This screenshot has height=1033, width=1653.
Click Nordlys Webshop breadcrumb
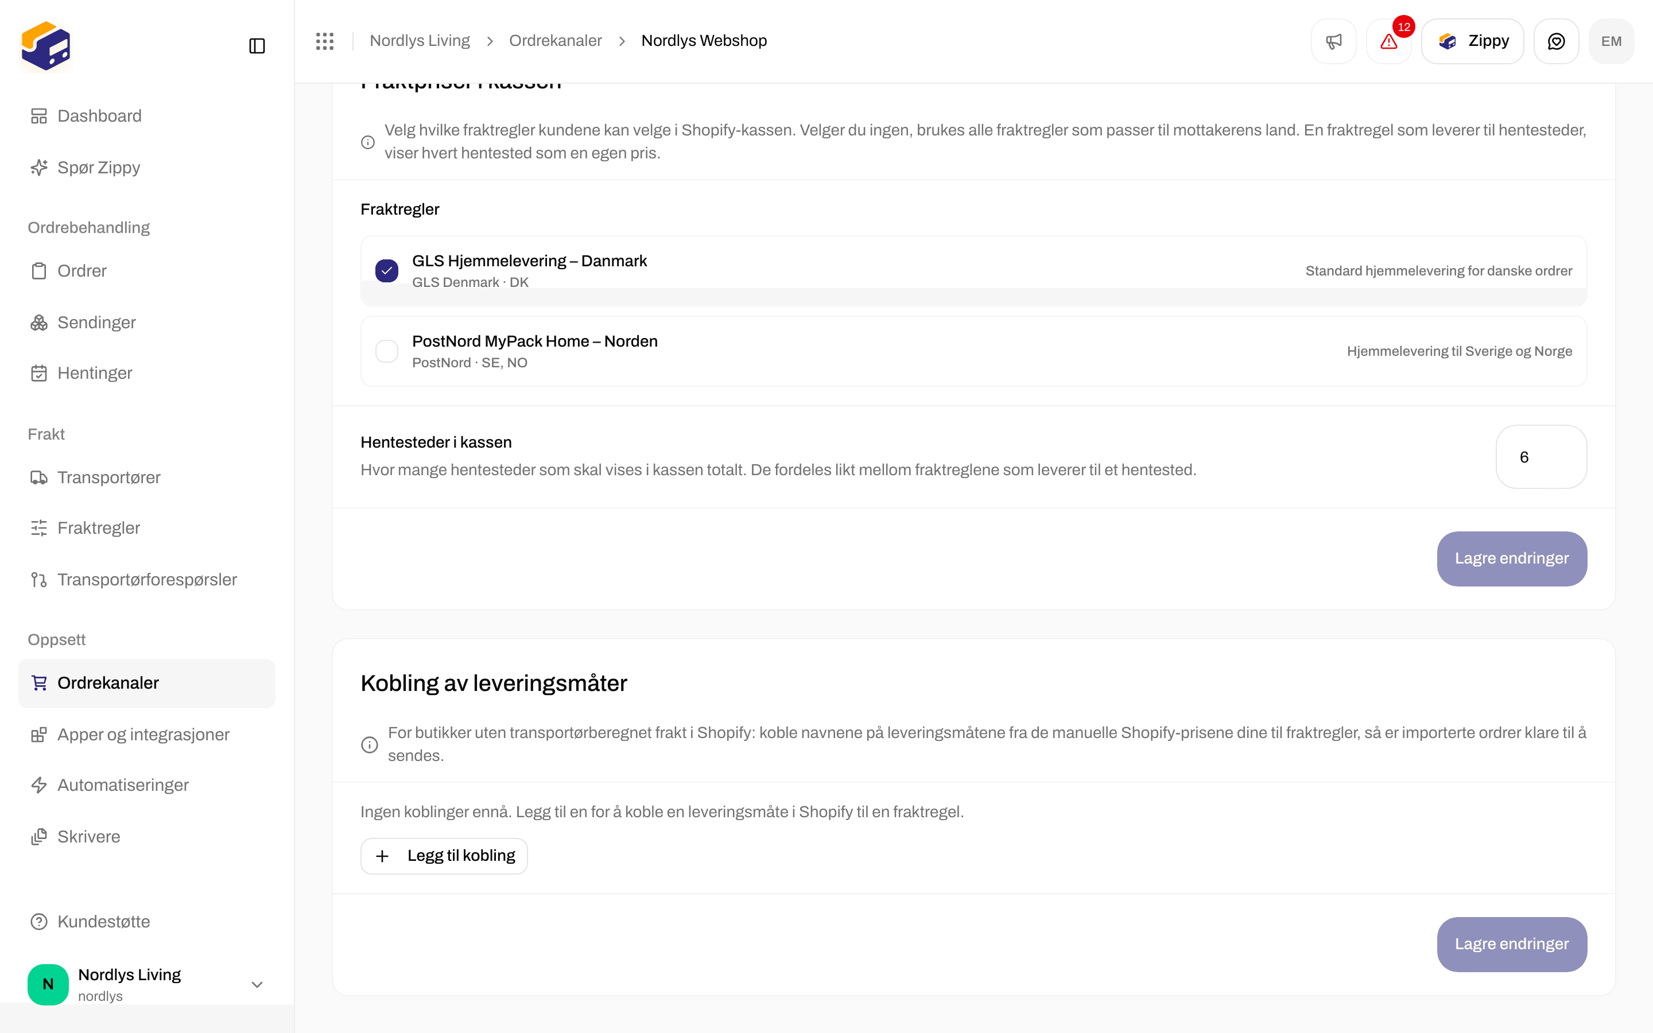coord(704,41)
